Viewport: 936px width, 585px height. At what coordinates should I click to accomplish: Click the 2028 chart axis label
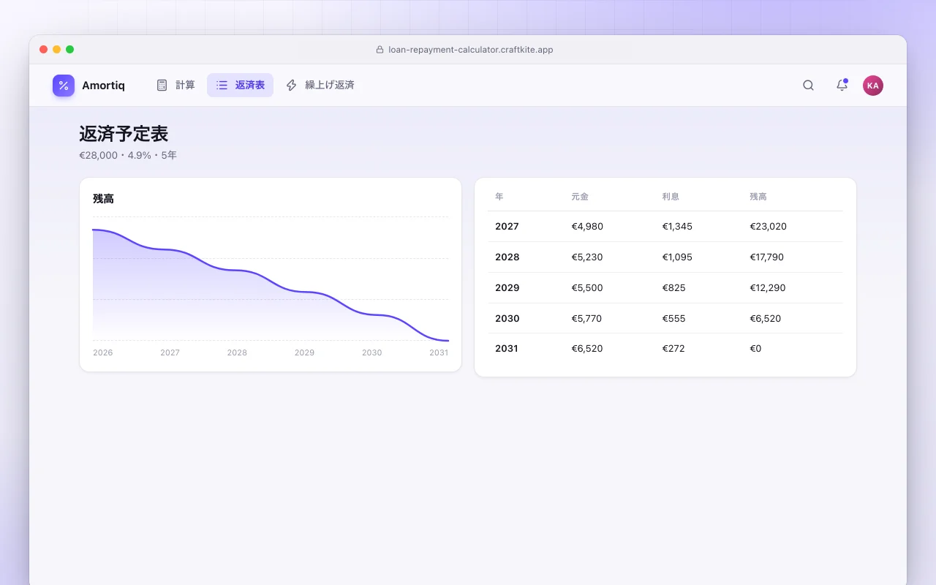(237, 352)
